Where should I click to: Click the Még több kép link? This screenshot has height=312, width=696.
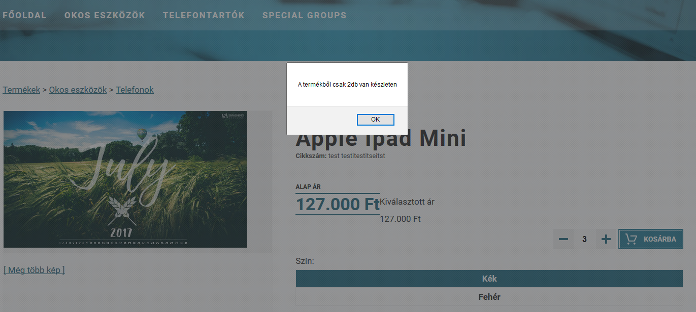click(34, 270)
